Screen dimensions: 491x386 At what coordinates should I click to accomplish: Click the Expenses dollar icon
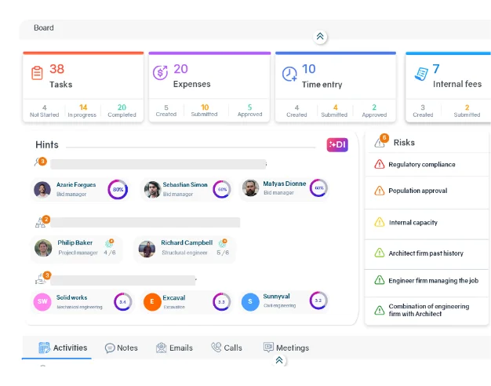pyautogui.click(x=160, y=73)
